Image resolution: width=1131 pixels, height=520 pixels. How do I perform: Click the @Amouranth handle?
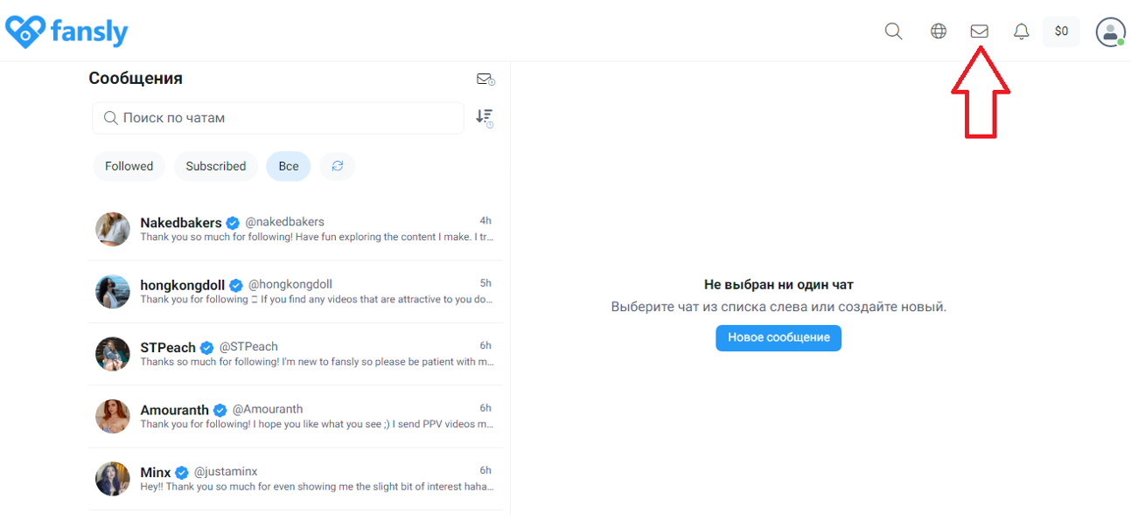click(268, 409)
